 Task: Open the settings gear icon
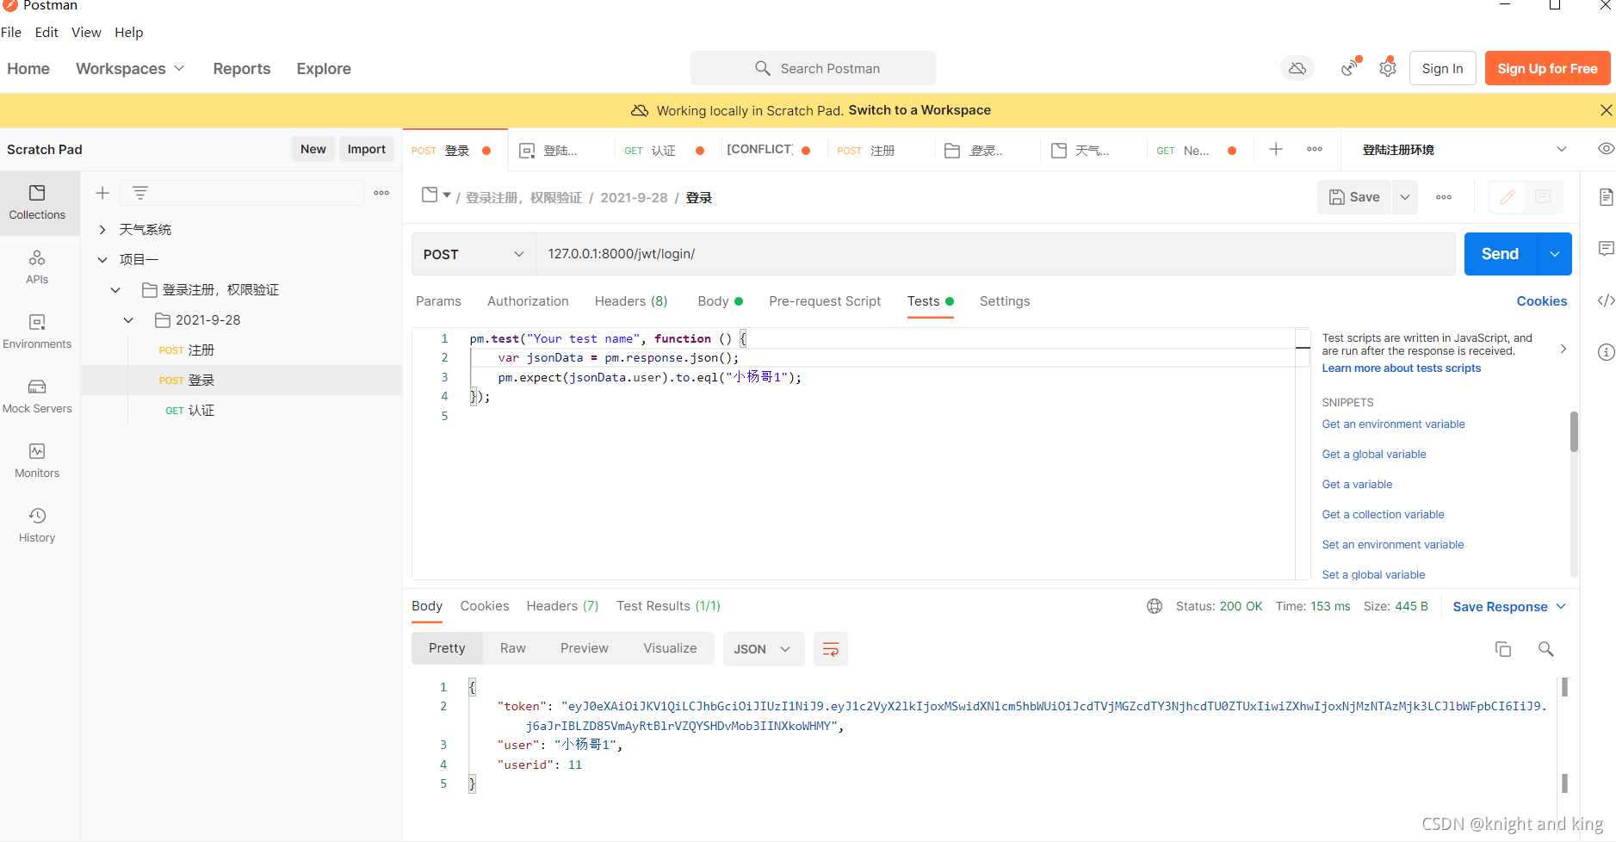tap(1388, 68)
